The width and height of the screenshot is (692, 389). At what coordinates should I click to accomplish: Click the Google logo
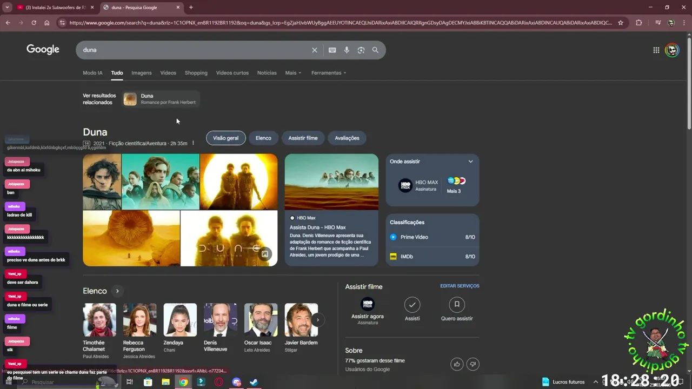click(x=43, y=50)
